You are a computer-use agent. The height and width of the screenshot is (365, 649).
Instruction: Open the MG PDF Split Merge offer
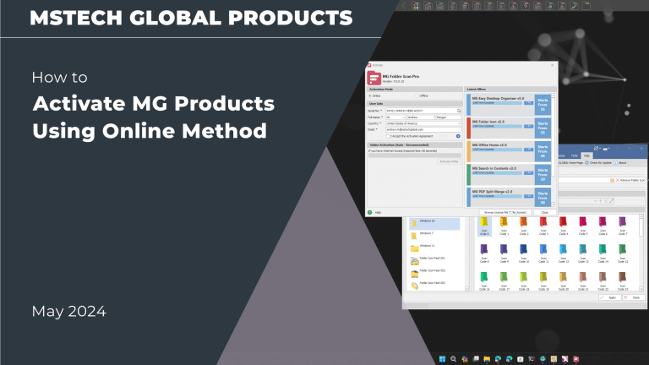pyautogui.click(x=509, y=197)
